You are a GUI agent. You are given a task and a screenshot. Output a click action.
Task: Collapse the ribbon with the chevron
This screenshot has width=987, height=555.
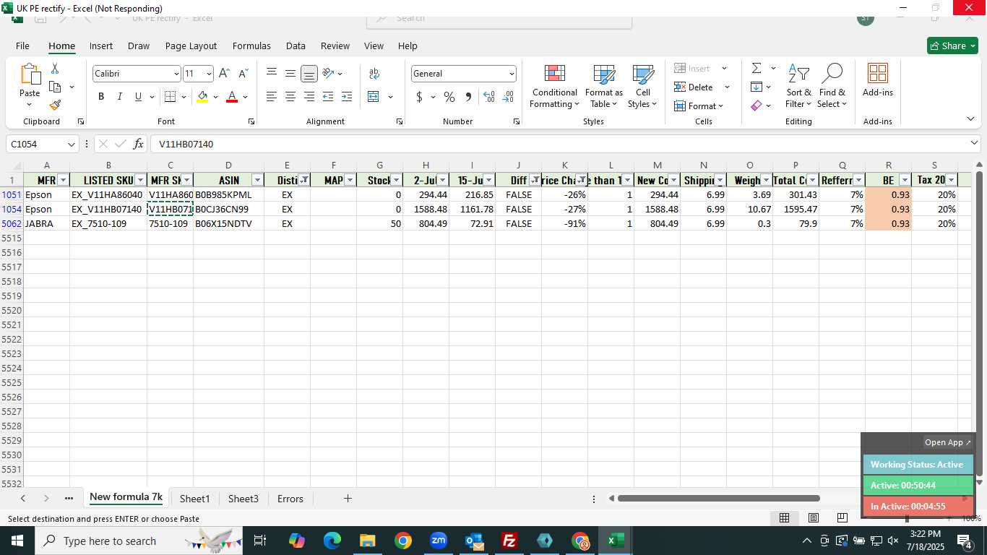coord(970,119)
